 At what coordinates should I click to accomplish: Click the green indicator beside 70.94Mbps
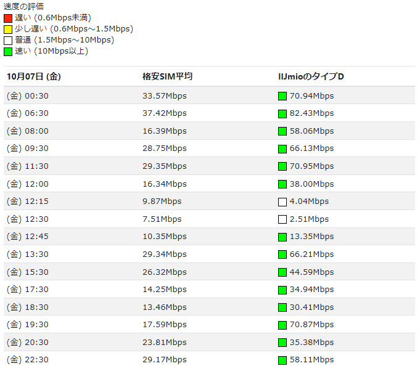[x=282, y=96]
